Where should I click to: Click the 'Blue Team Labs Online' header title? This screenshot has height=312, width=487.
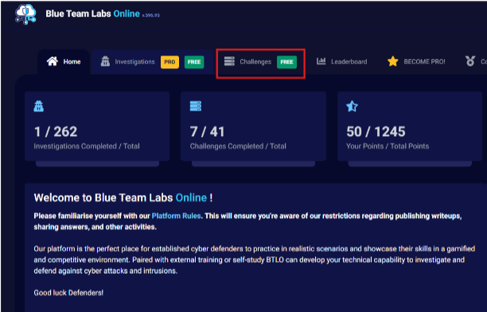tap(92, 14)
